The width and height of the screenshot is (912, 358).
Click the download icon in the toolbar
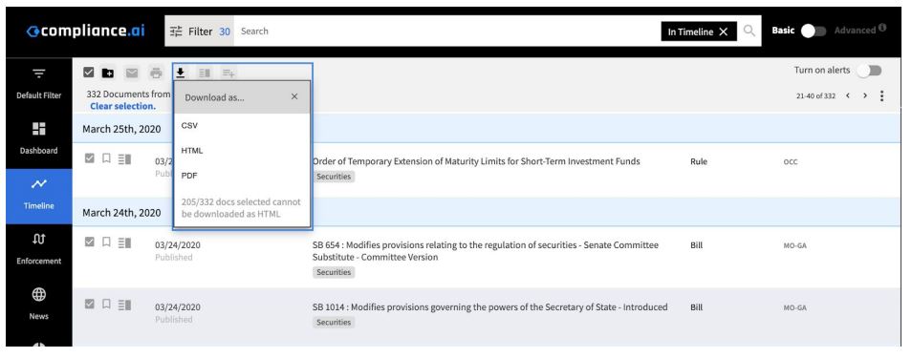point(181,73)
